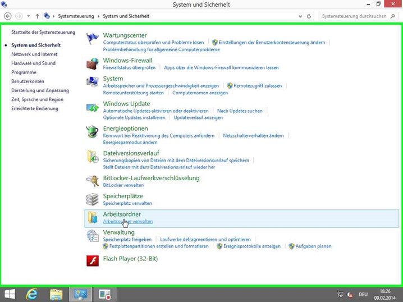Click the search magnifier icon
This screenshot has height=302, width=403.
click(392, 16)
